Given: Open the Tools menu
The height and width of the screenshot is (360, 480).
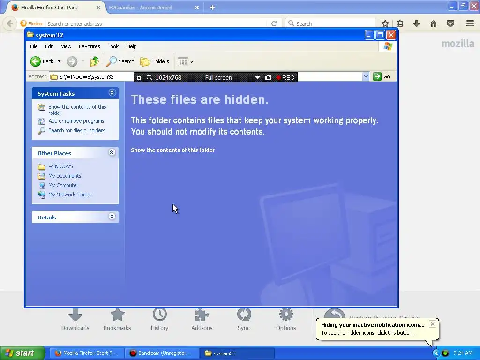Looking at the screenshot, I should (x=113, y=46).
